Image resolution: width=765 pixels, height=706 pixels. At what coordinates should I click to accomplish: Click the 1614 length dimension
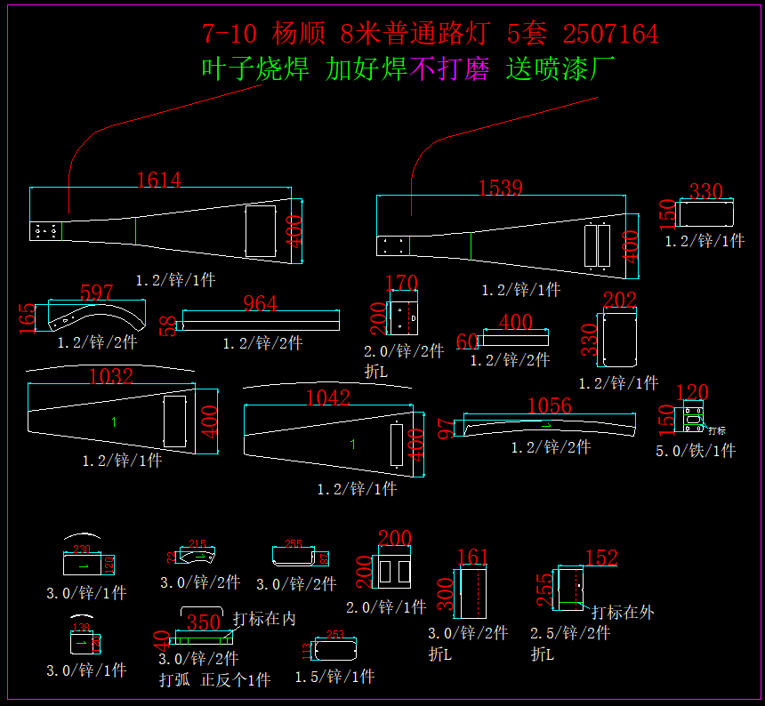[159, 181]
